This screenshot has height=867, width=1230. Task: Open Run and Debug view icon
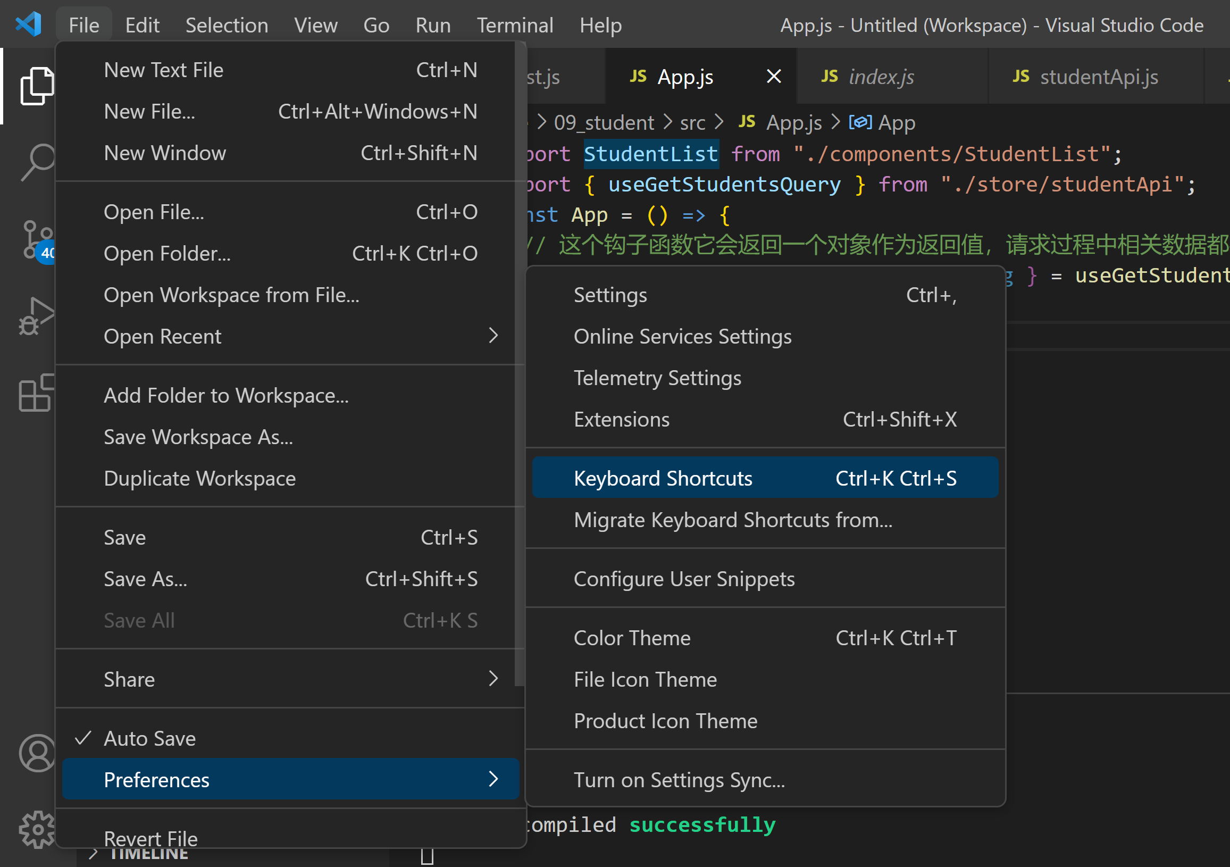click(35, 316)
